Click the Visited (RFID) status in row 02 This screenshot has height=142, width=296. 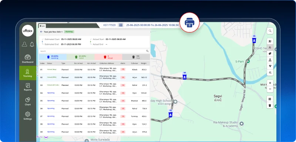[x=52, y=77]
